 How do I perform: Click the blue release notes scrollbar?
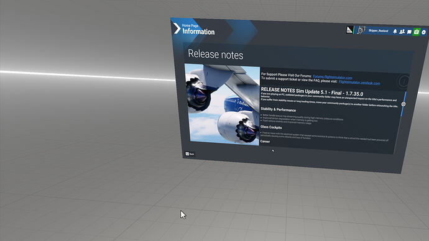[404, 104]
